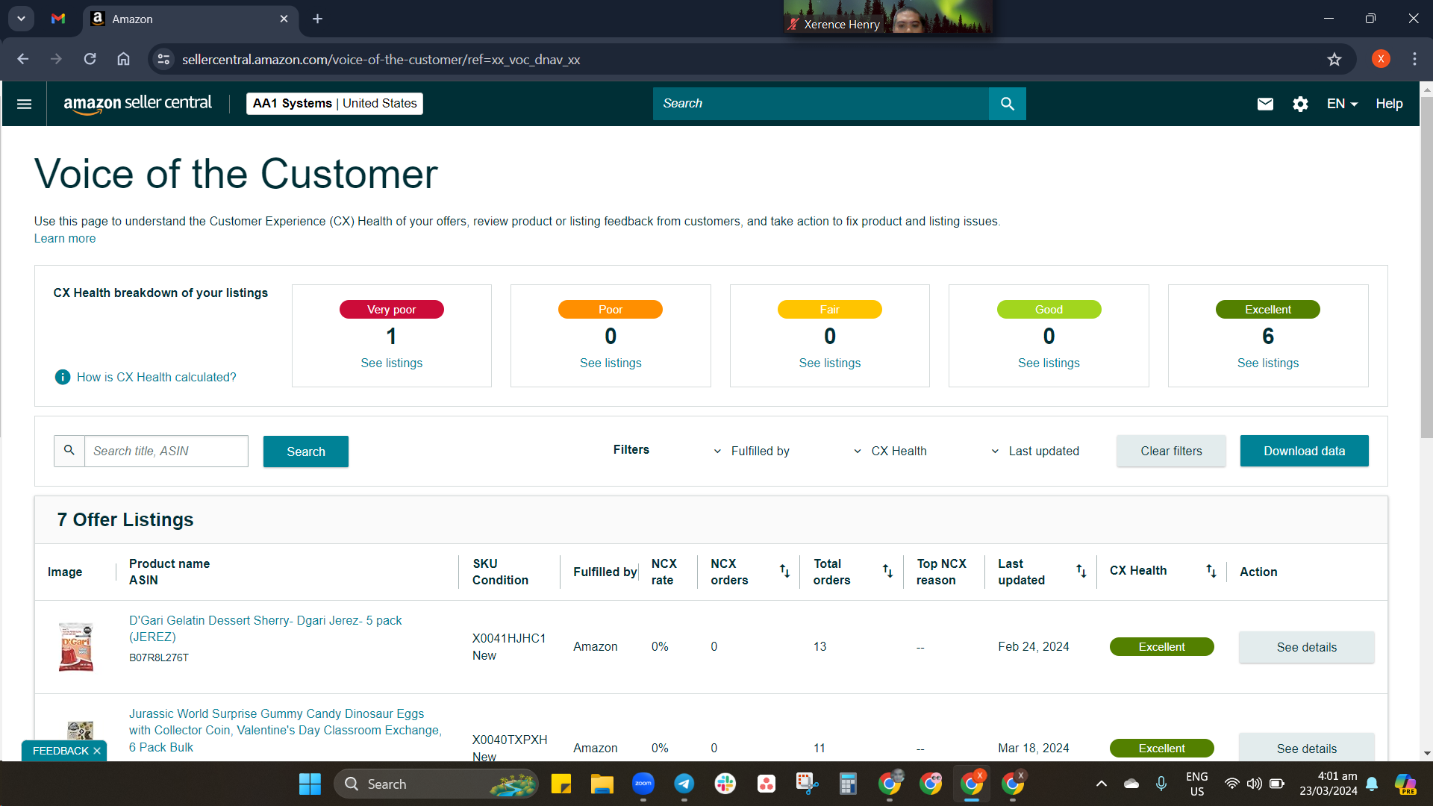Open the browser tab search dropdown
1433x806 pixels.
click(x=21, y=19)
